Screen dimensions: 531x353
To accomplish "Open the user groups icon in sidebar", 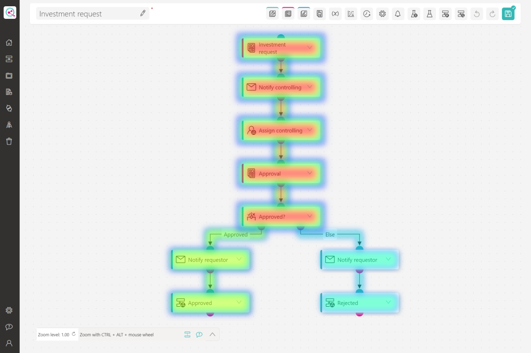I will (9, 125).
